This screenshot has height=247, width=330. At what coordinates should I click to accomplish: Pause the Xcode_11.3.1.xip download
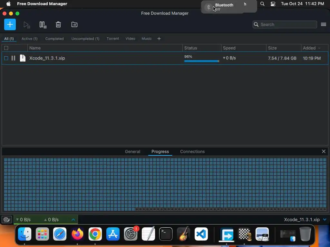(x=13, y=58)
